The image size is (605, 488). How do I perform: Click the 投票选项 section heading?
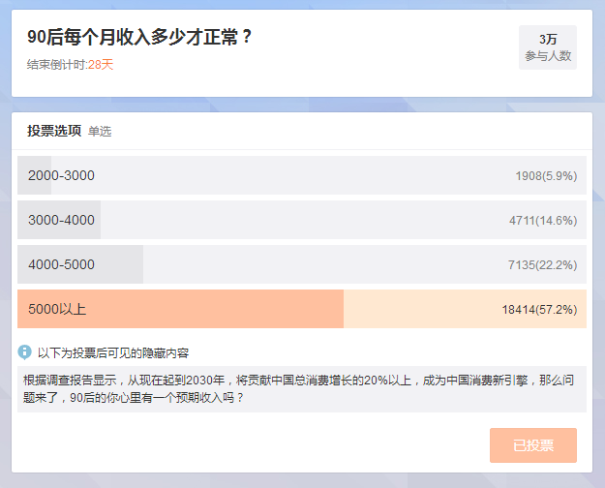[54, 131]
